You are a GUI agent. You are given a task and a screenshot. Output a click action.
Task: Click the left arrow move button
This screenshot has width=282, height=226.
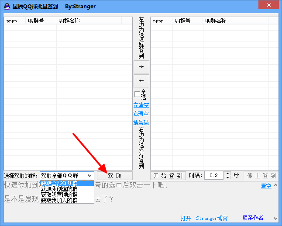141,81
